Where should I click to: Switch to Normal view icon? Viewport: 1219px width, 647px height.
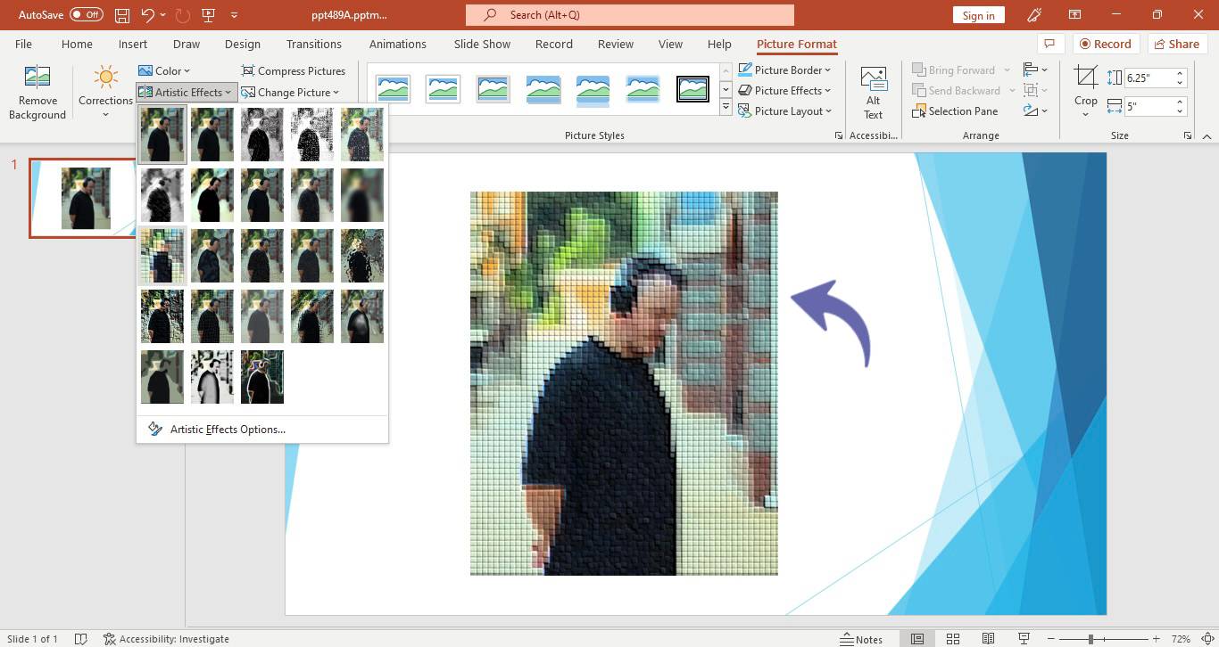point(917,639)
